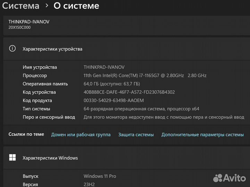Click the Имя устройства label
The width and height of the screenshot is (250, 187).
click(x=40, y=67)
